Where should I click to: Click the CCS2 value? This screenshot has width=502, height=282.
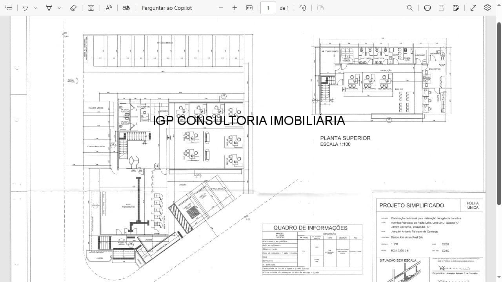[x=446, y=244]
